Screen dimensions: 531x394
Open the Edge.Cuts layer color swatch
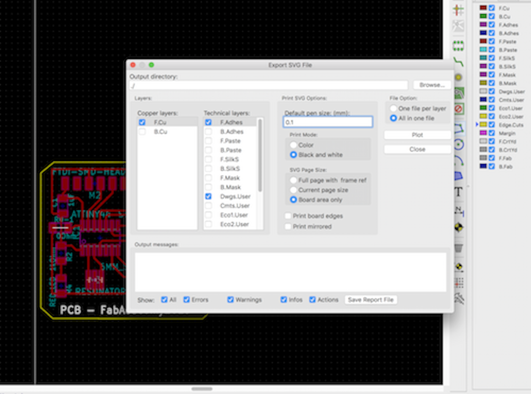[483, 125]
